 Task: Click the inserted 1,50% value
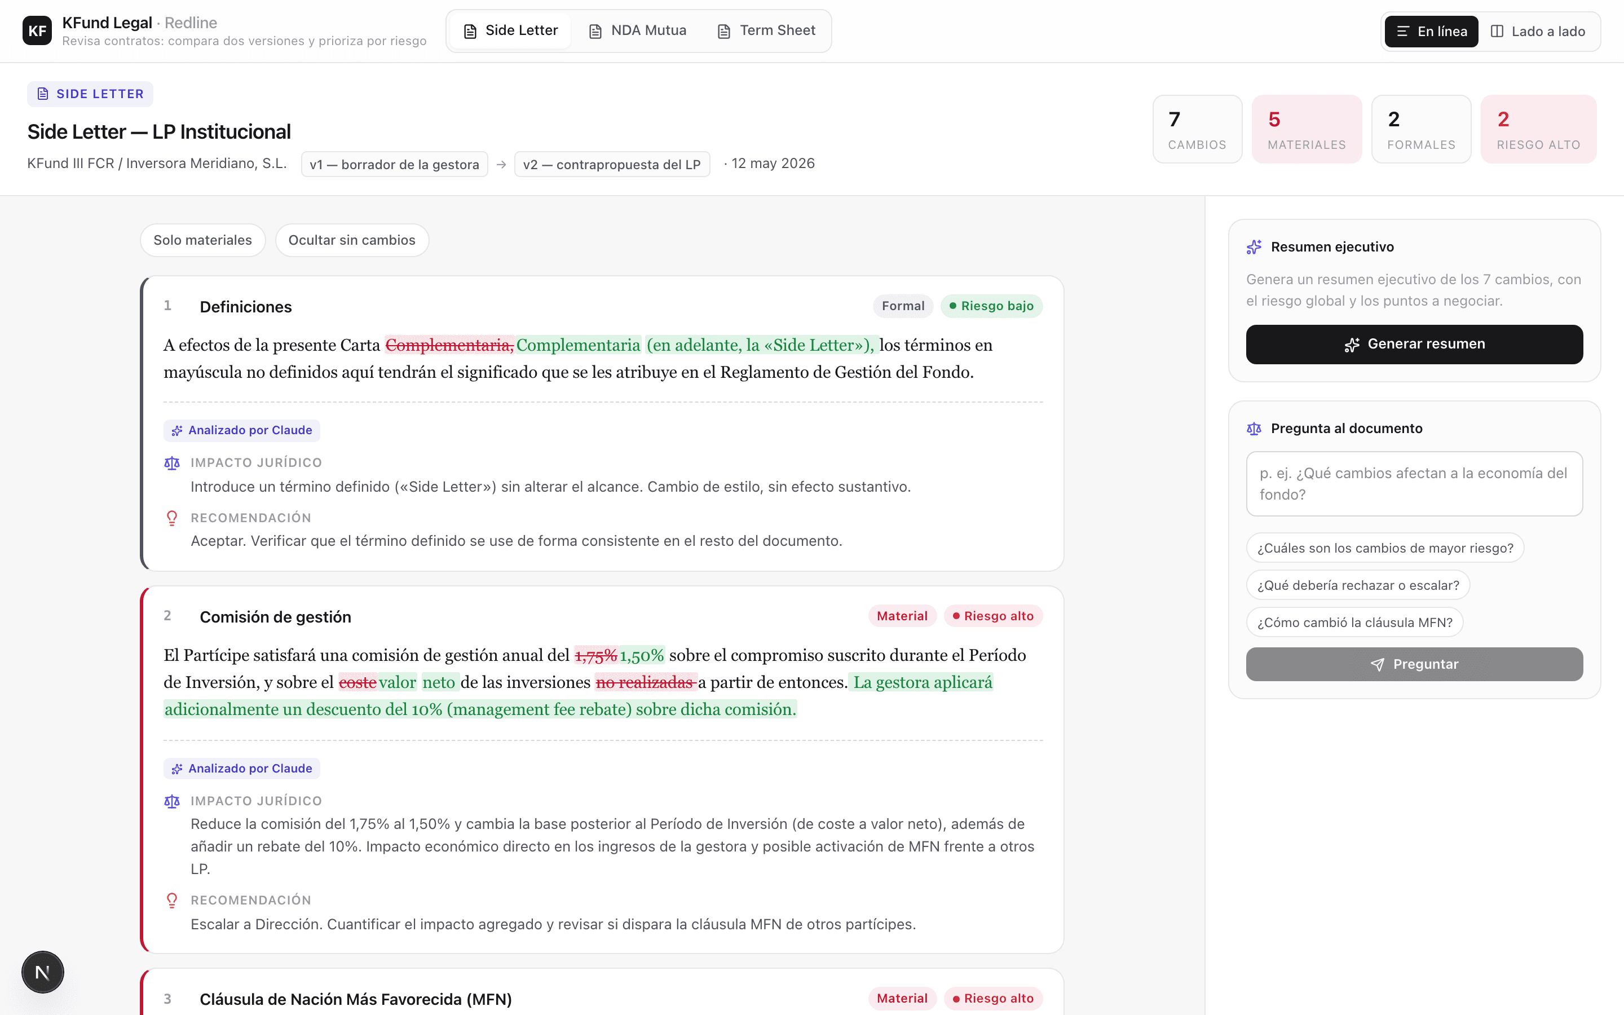[642, 656]
